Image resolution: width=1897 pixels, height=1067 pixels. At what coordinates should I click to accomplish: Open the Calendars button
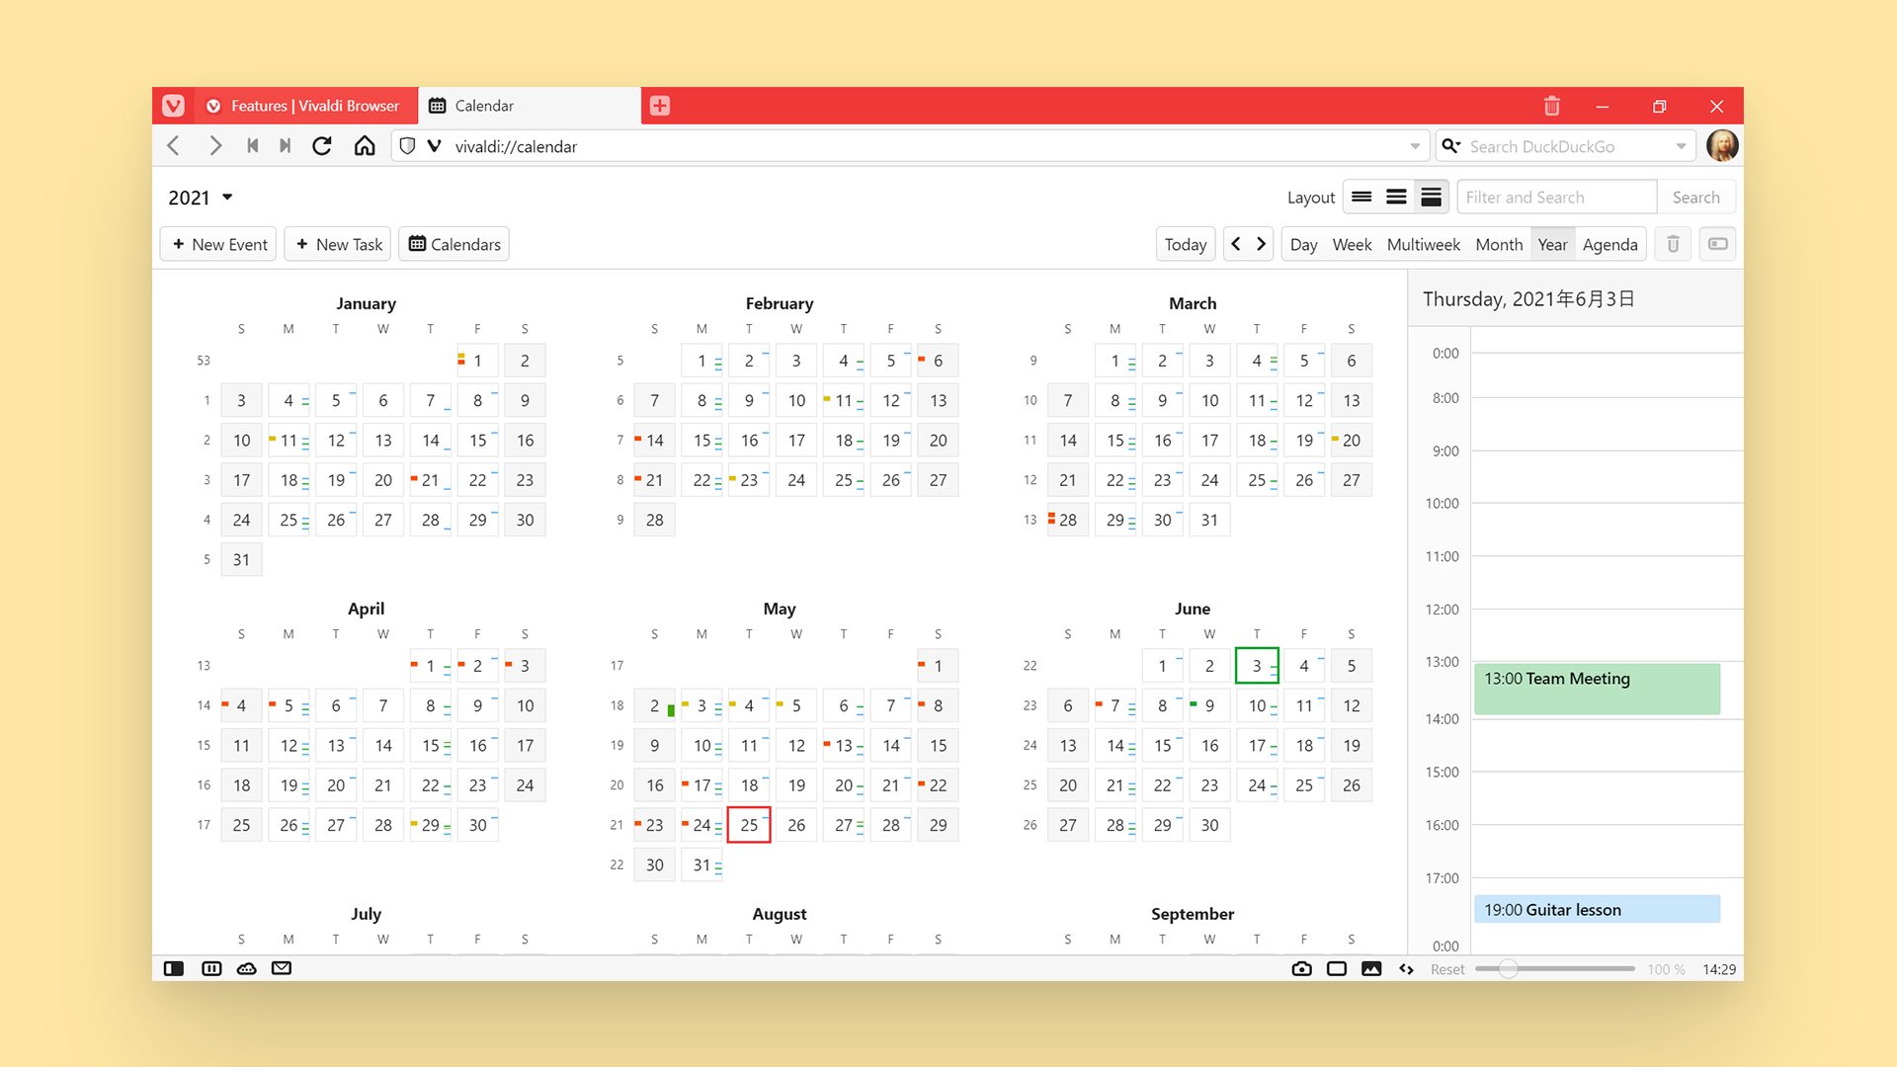pos(454,244)
